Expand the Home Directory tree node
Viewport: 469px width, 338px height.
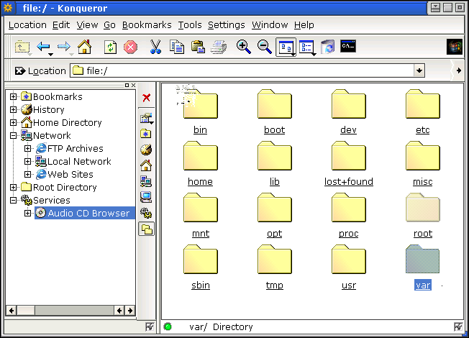click(x=13, y=122)
